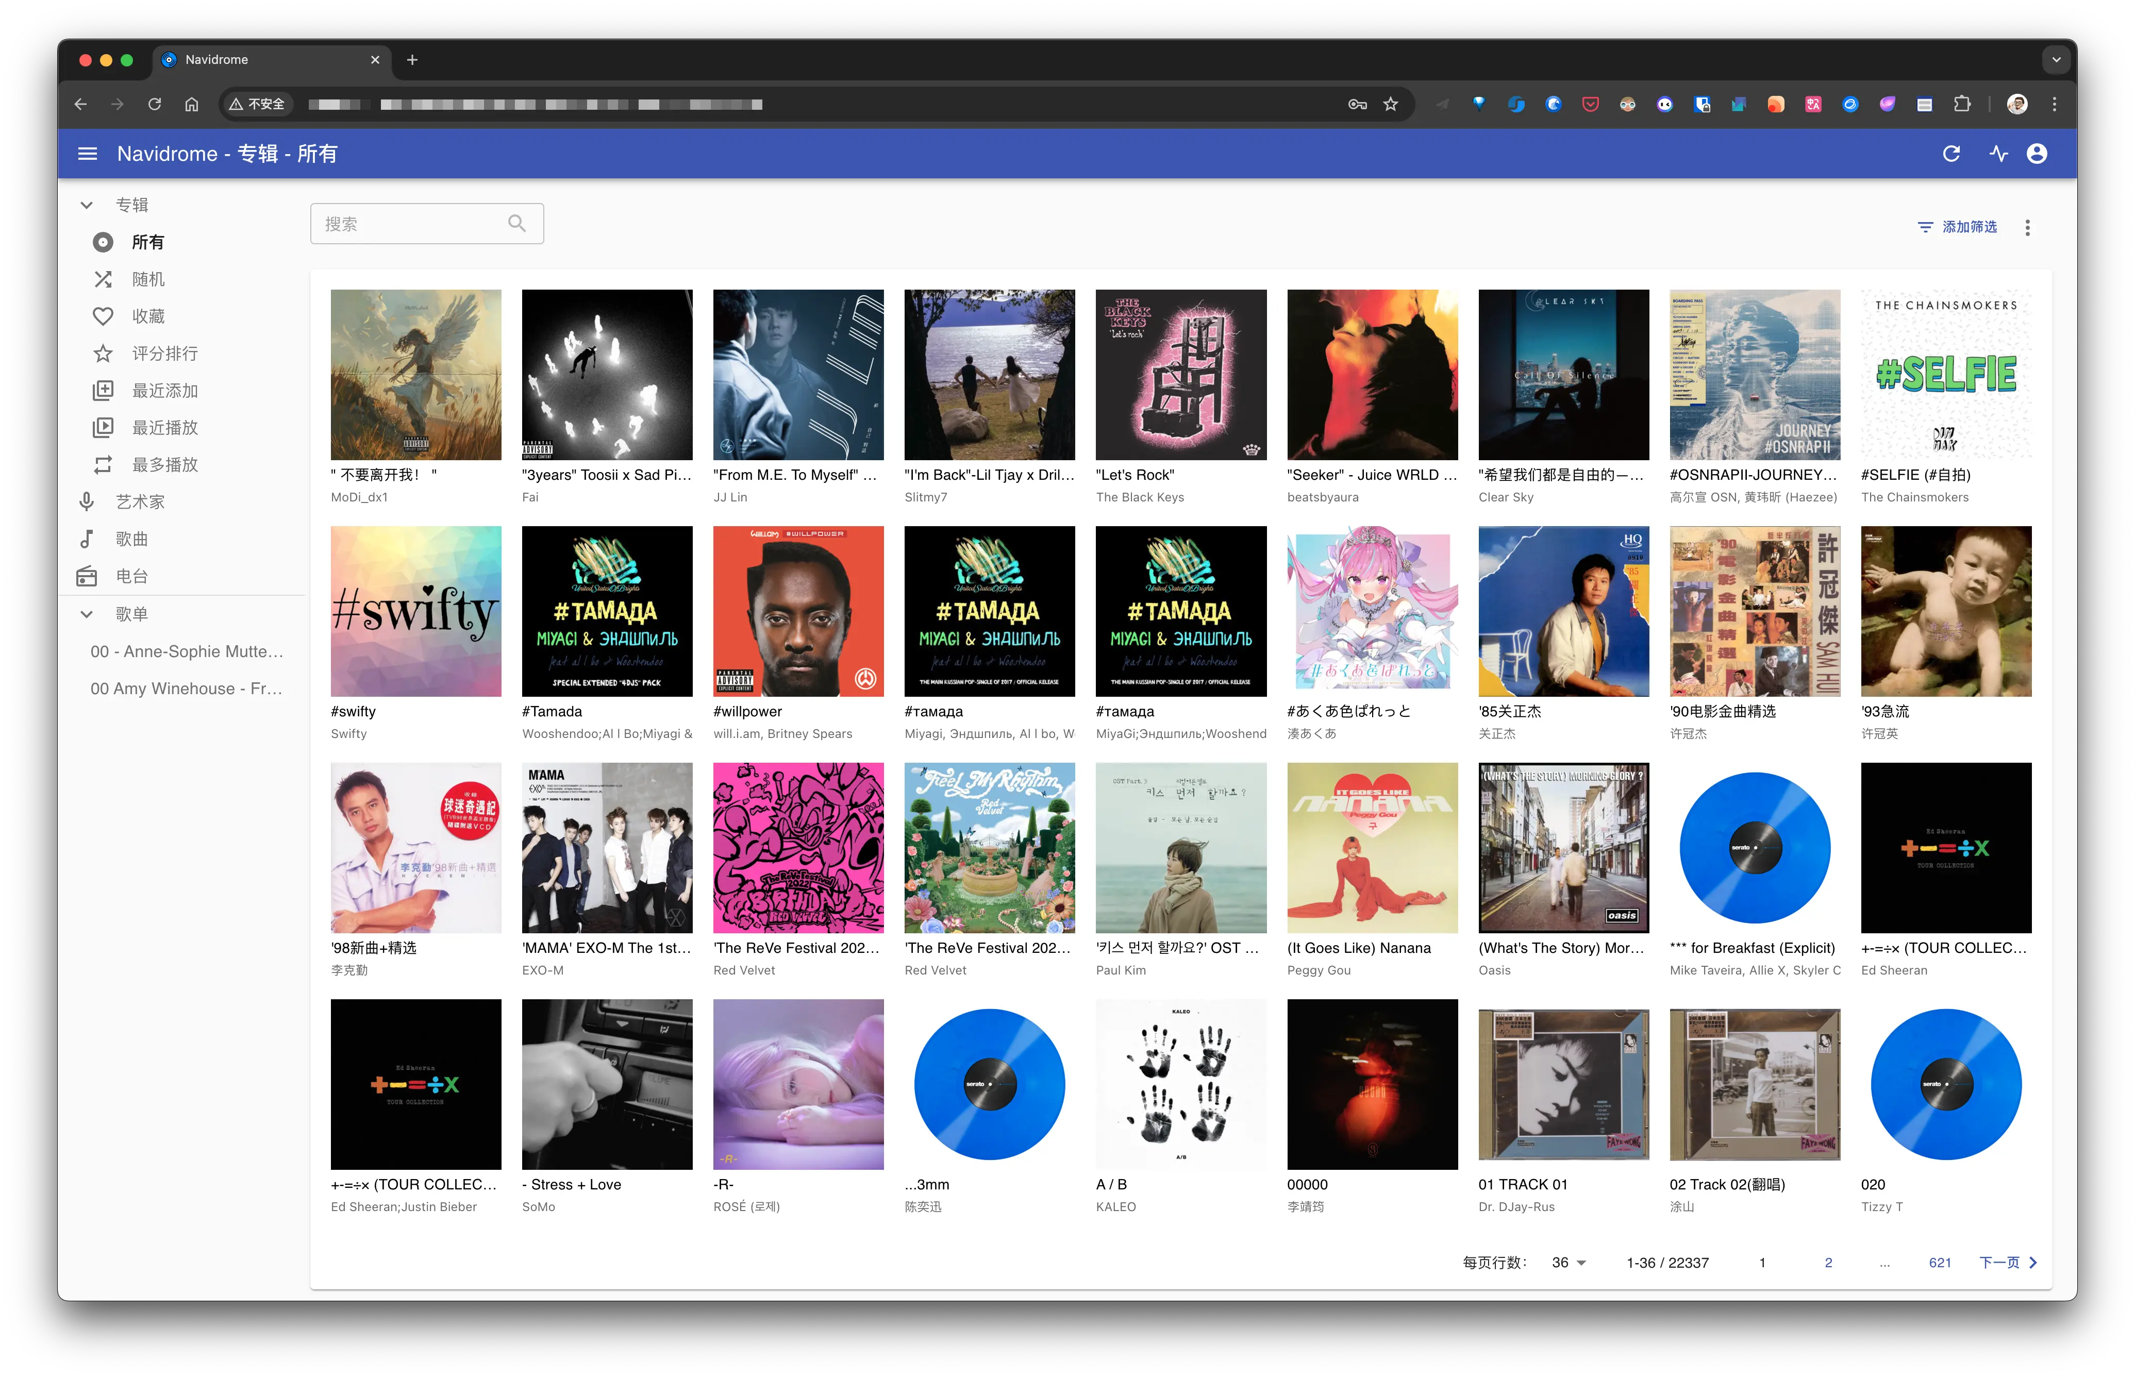
Task: Open Top Rated star icon in sidebar
Action: click(104, 353)
